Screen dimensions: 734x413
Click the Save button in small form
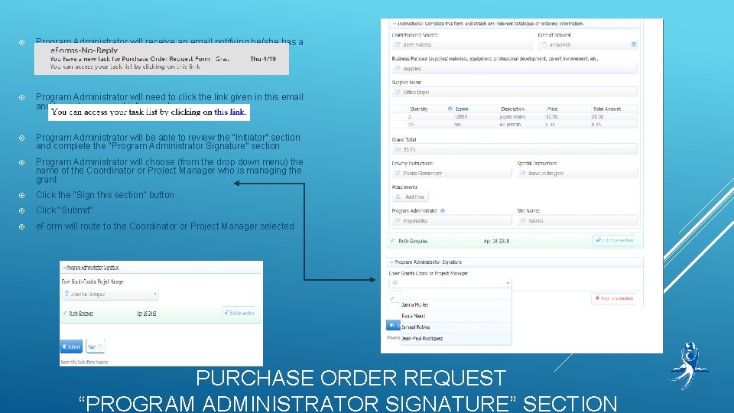coord(95,346)
